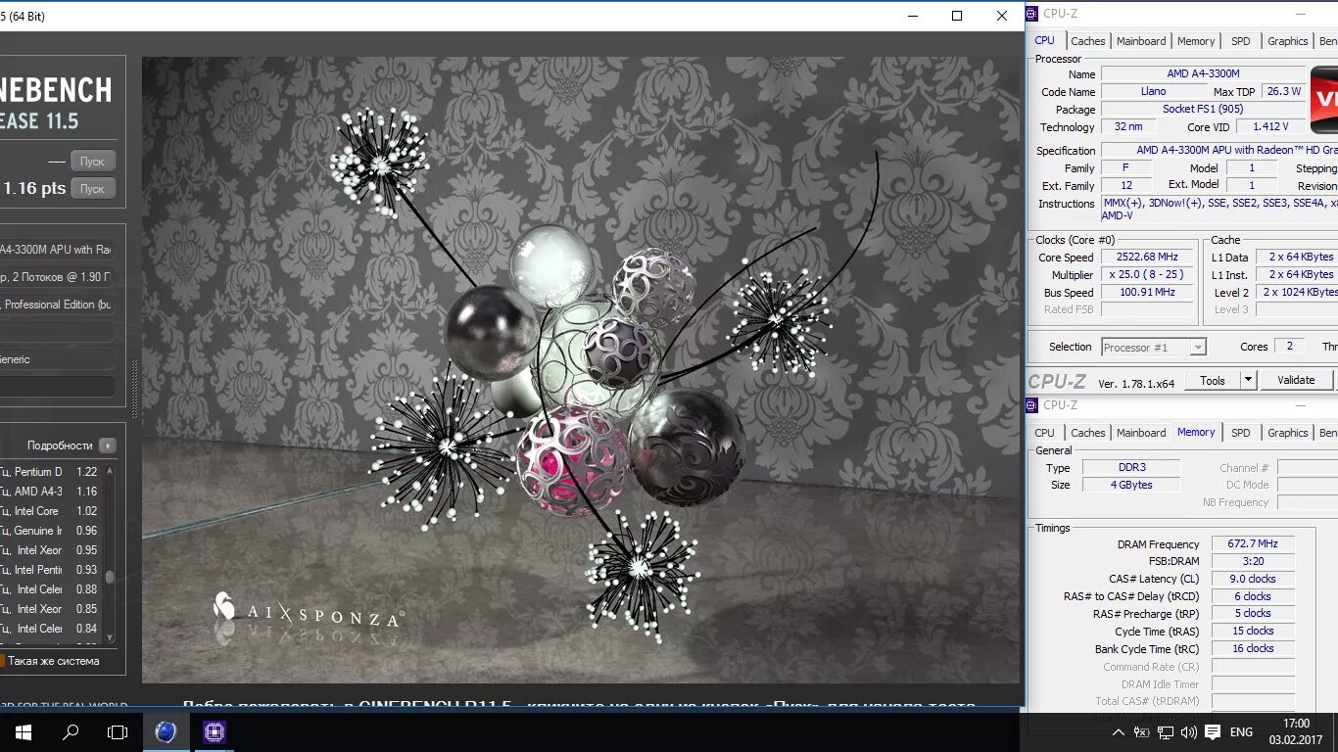Expand the Tools dropdown arrow
Viewport: 1338px width, 752px height.
(x=1248, y=380)
